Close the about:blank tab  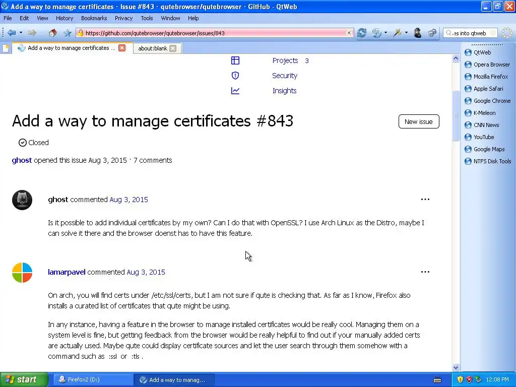[173, 48]
